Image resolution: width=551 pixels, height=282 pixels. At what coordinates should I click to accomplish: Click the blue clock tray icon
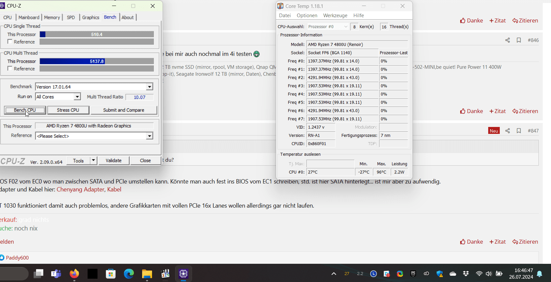pyautogui.click(x=374, y=274)
